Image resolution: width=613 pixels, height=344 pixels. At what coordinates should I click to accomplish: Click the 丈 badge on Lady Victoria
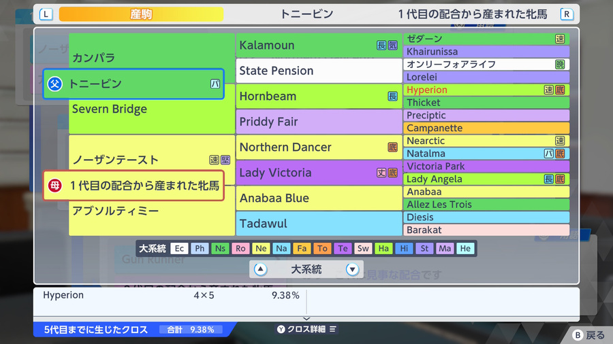pos(381,173)
